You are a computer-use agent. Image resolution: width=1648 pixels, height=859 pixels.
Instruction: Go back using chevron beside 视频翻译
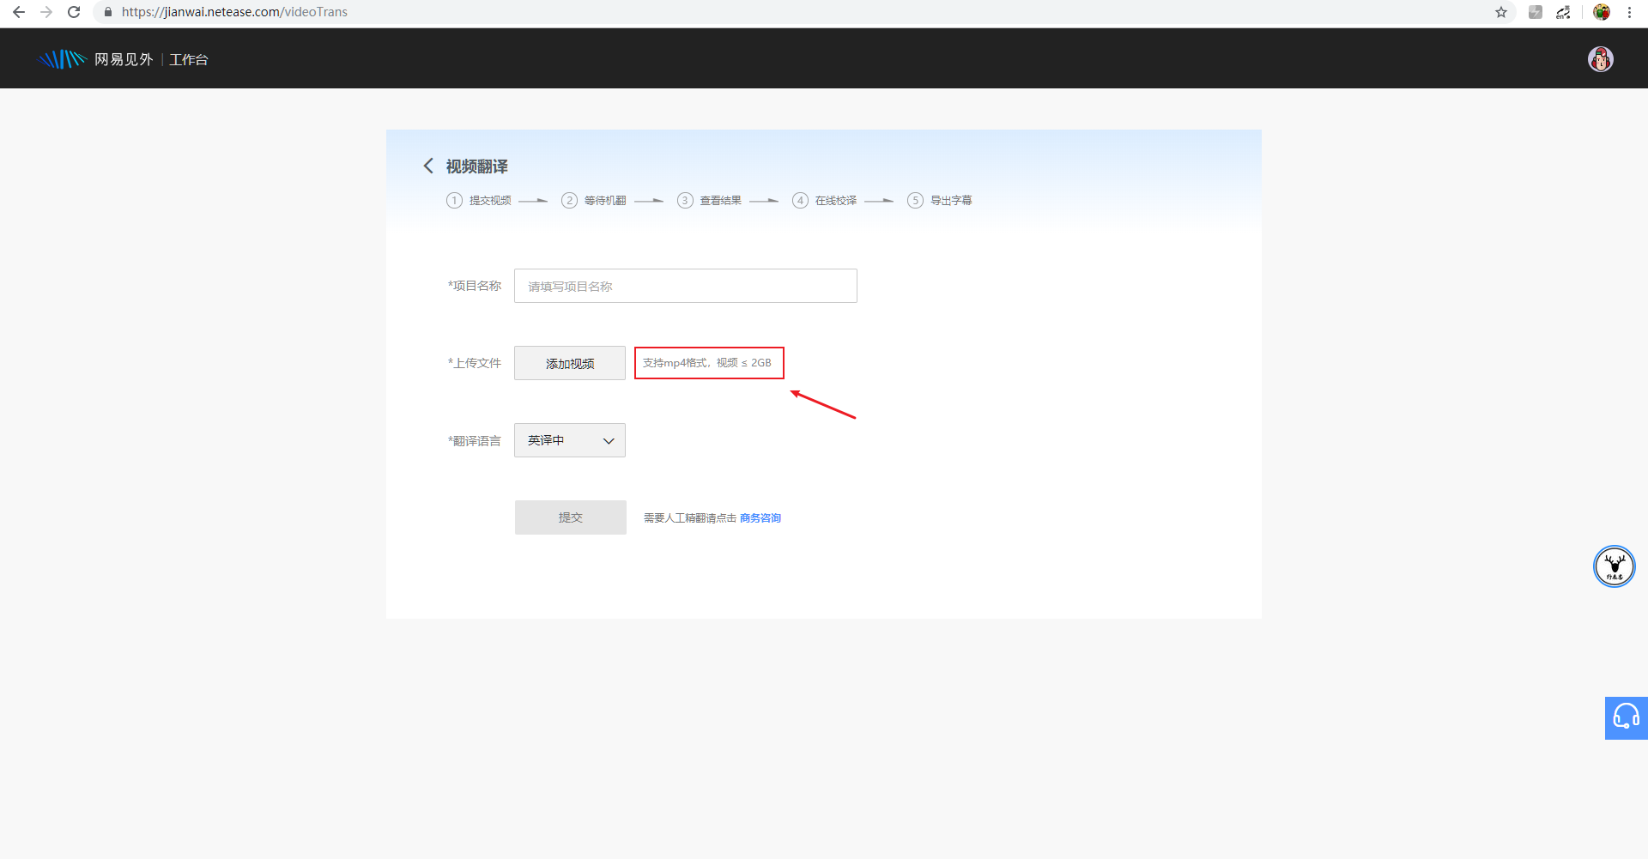428,166
